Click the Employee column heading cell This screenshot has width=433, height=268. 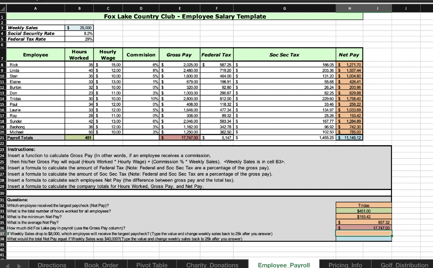[36, 55]
